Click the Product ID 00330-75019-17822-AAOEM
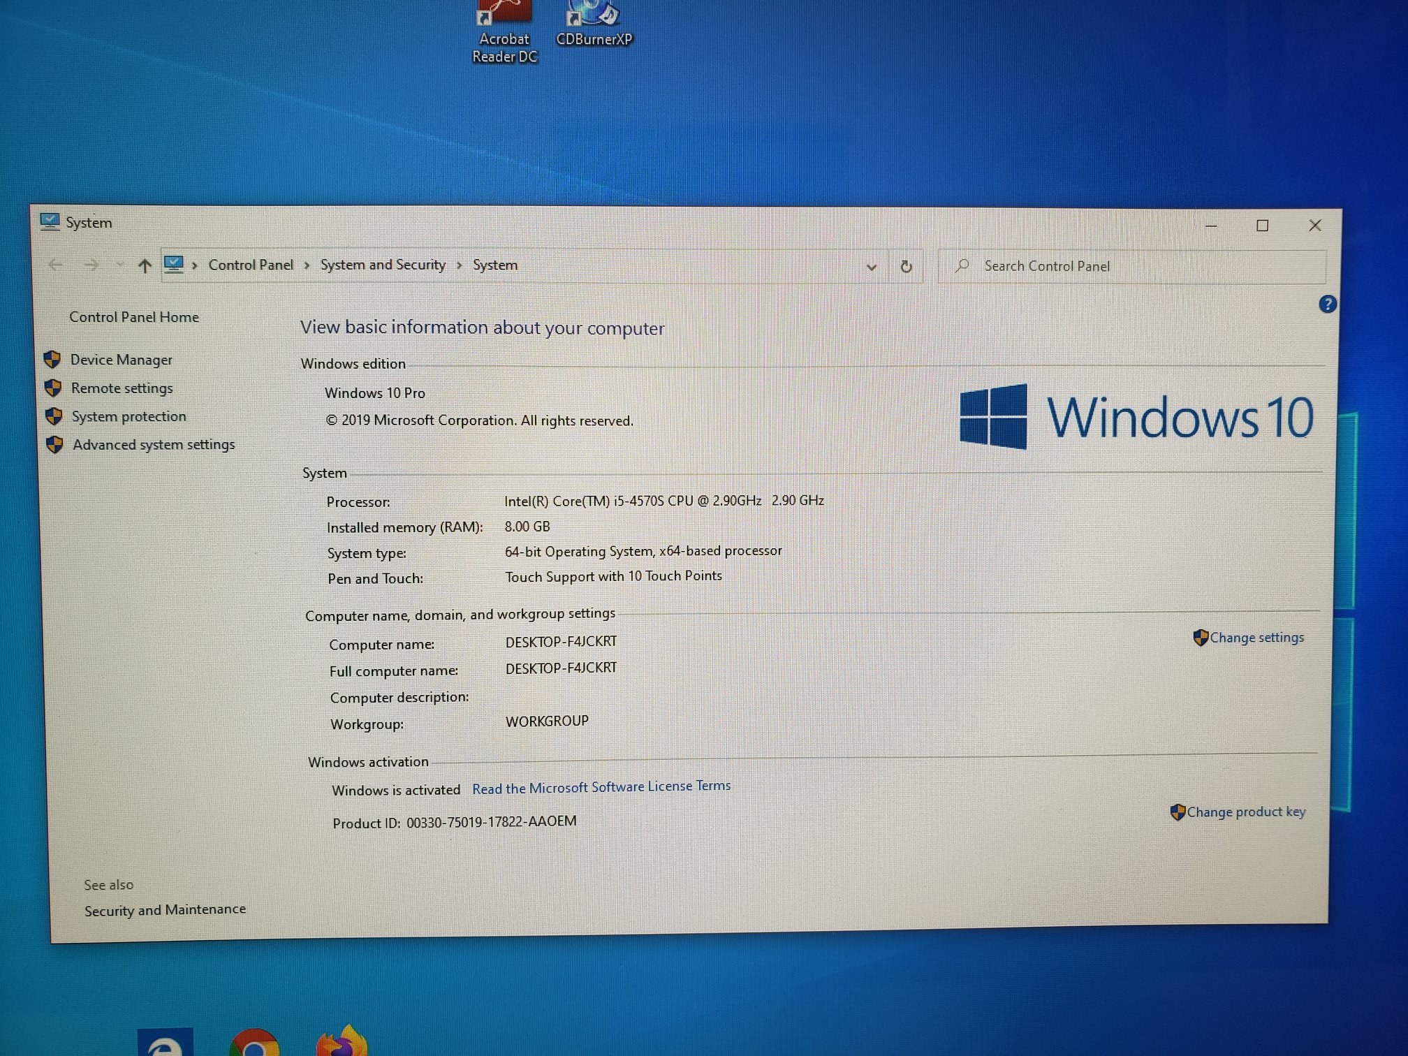Image resolution: width=1408 pixels, height=1056 pixels. click(455, 822)
